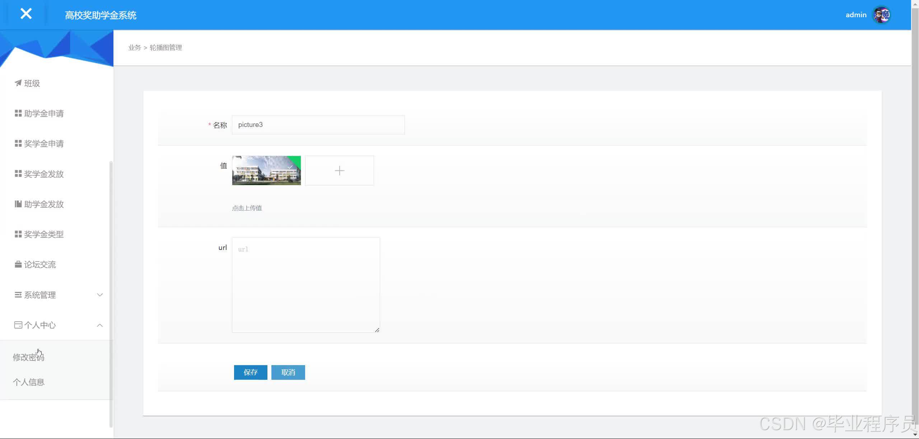Click the 保存 button

(250, 372)
